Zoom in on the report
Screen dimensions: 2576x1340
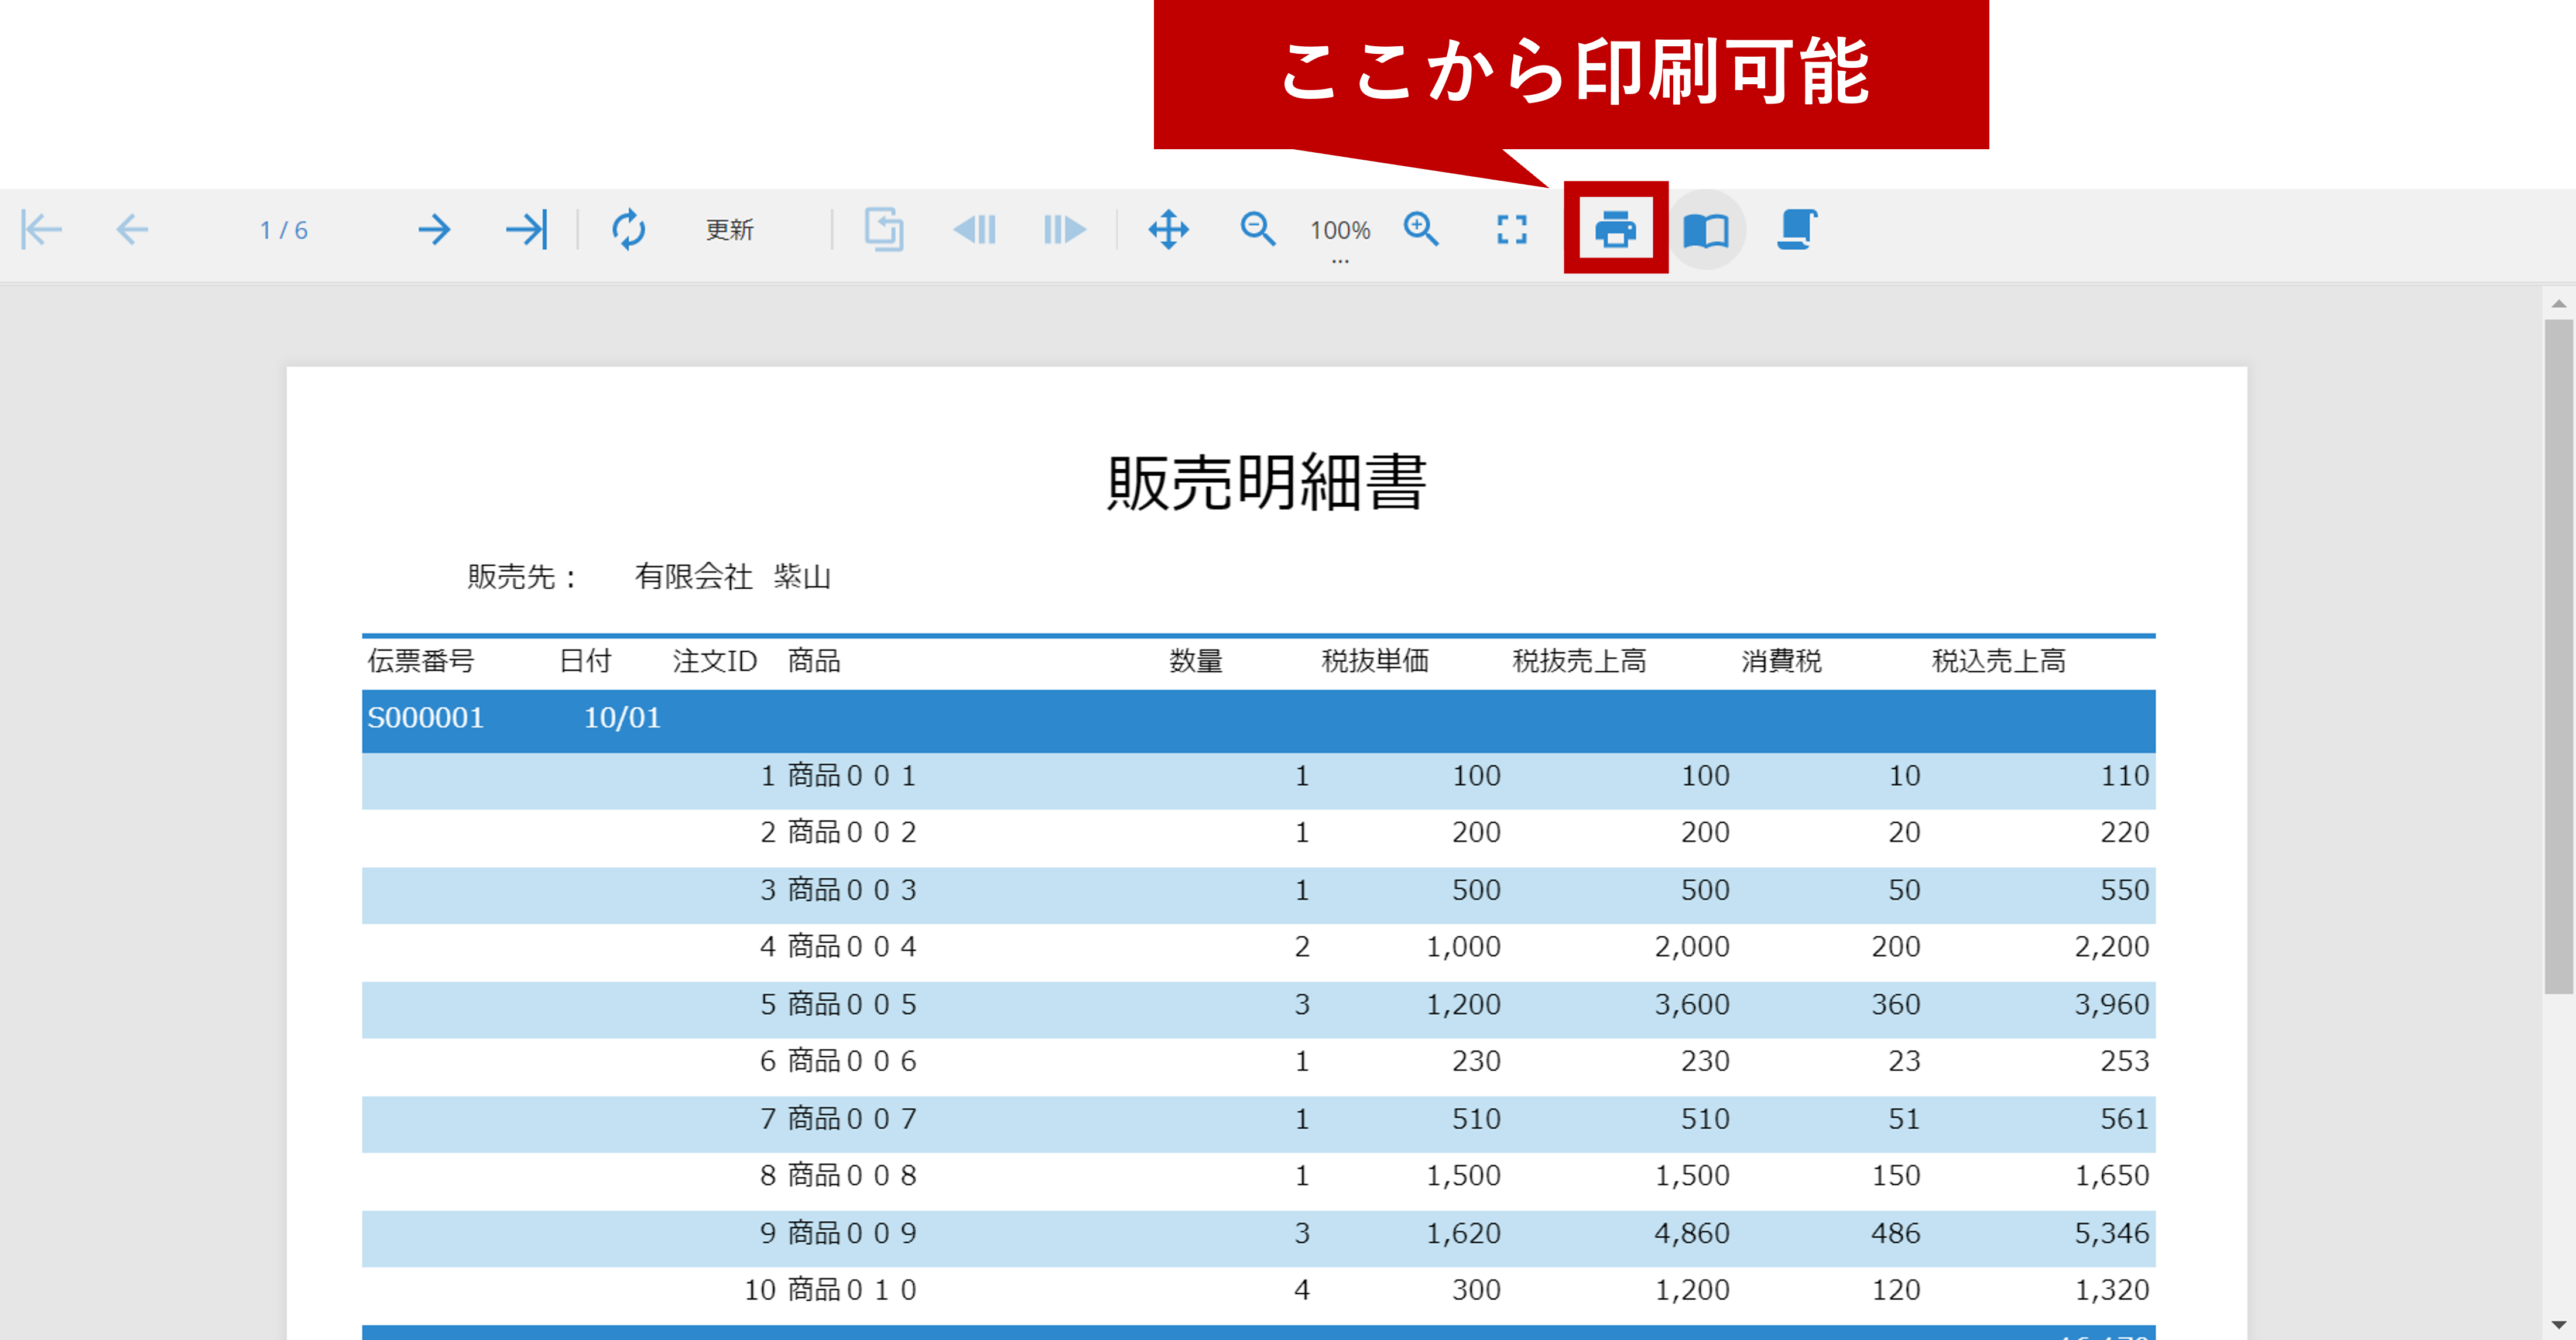point(1421,229)
